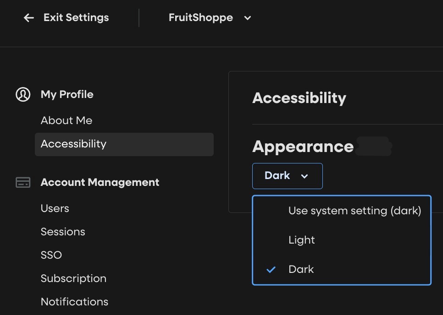The width and height of the screenshot is (443, 315).
Task: Select the Dark theme option
Action: tap(301, 269)
